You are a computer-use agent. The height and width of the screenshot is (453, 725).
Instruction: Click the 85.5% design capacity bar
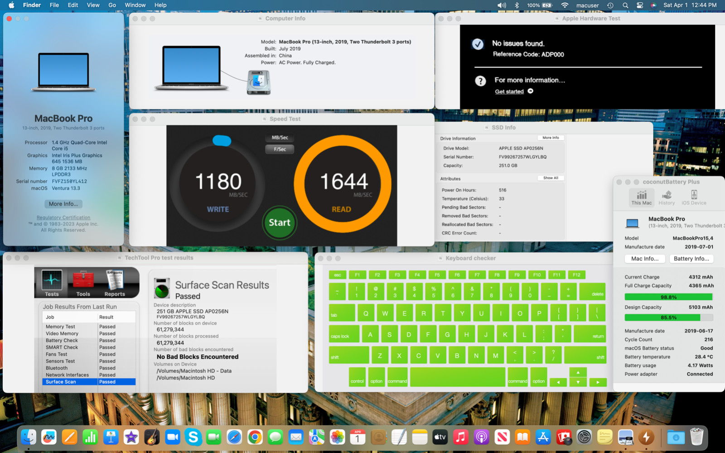[668, 318]
